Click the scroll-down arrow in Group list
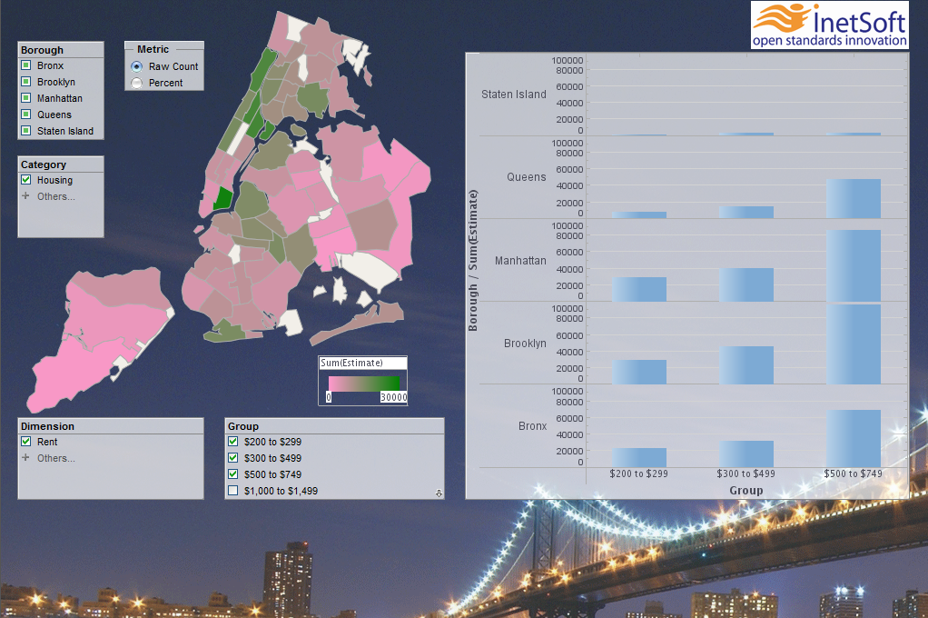928x618 pixels. (x=439, y=493)
